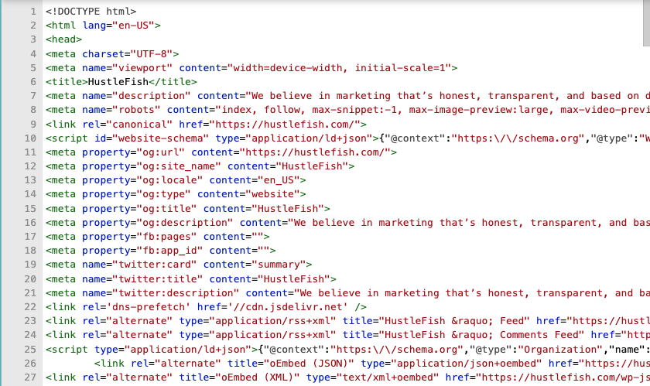This screenshot has width=650, height=386.
Task: Click the "twitter:card" name value
Action: 155,265
